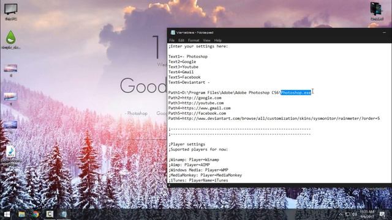
Task: Click the horizontal scrollbar left arrow in Notepad
Action: (x=169, y=185)
